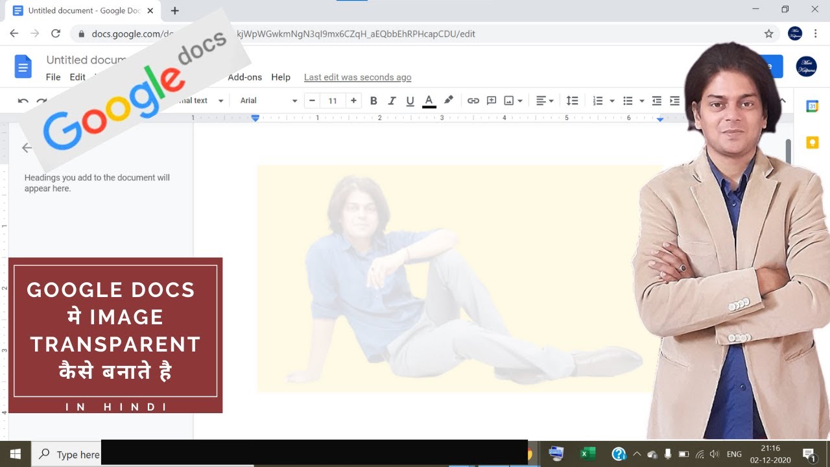Open the Windows Start menu

[16, 454]
